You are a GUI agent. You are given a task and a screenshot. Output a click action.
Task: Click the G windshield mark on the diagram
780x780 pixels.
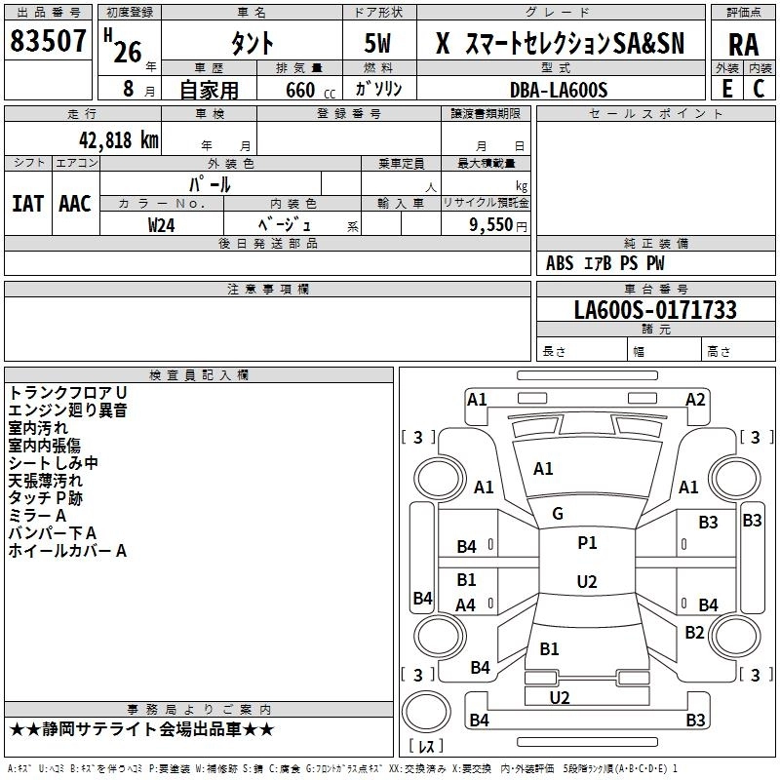click(558, 514)
